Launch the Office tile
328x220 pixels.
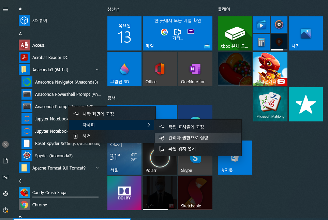(160, 69)
